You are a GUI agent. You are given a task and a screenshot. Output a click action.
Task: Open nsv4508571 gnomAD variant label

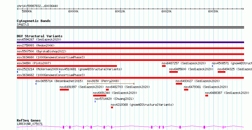point(232,63)
